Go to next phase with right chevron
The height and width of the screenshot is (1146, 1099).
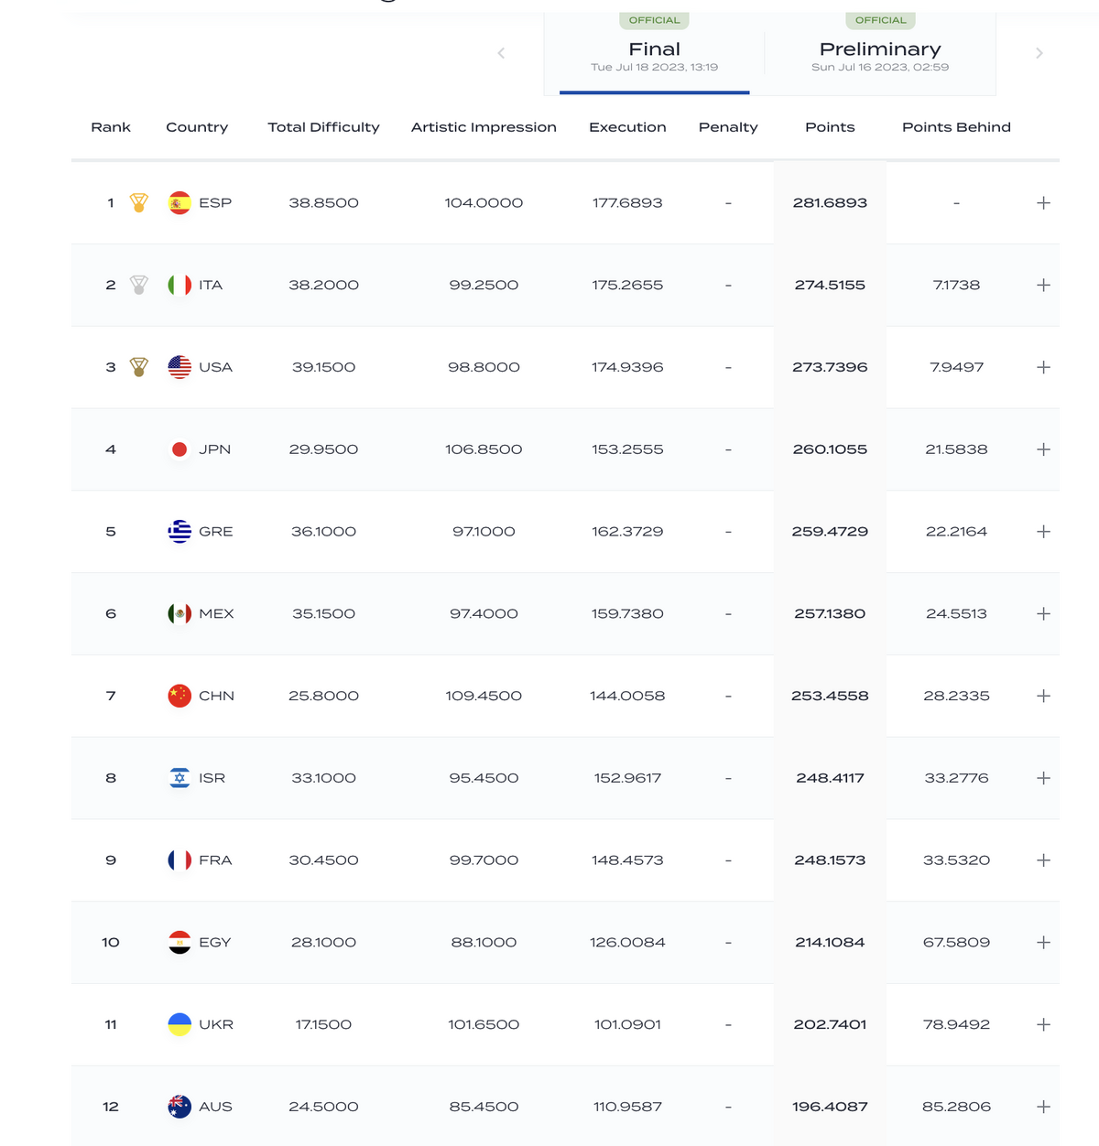click(x=1039, y=53)
